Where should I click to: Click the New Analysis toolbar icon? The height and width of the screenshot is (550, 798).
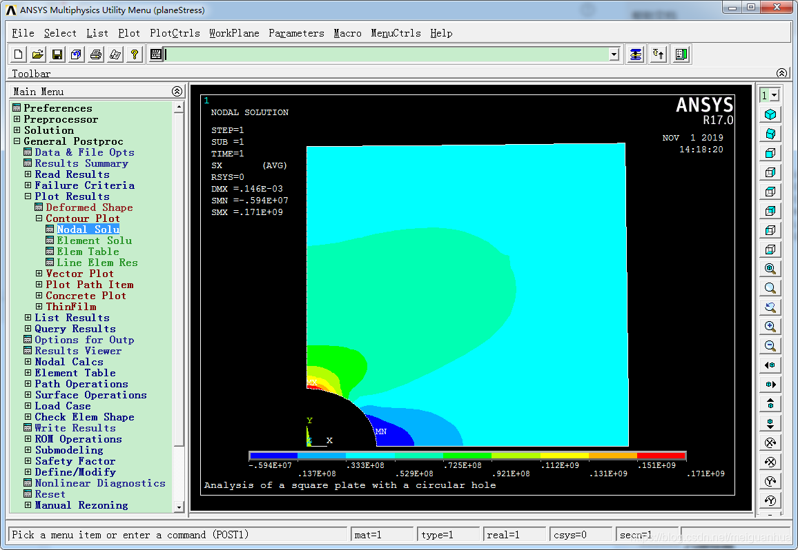19,54
